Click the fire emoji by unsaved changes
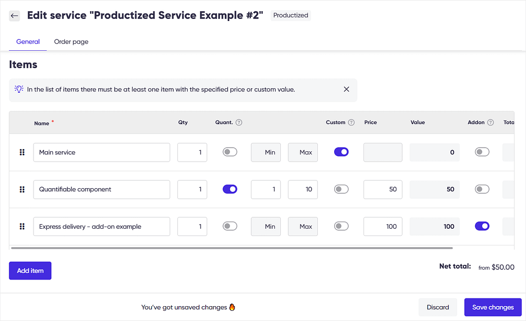526x321 pixels. (232, 307)
